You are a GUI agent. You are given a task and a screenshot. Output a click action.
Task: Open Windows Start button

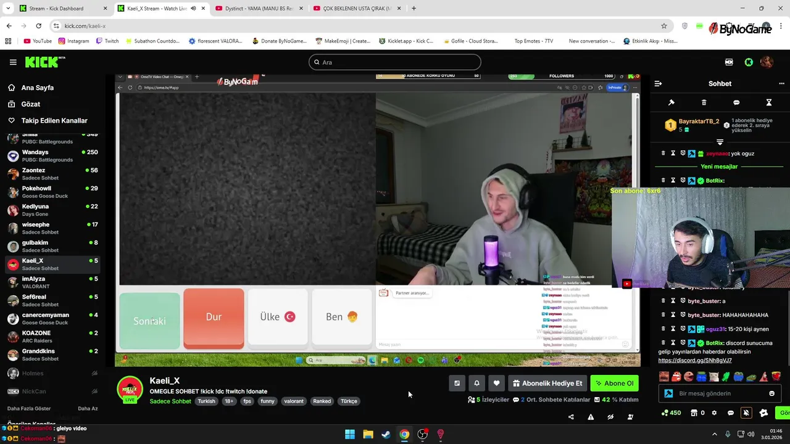point(350,434)
